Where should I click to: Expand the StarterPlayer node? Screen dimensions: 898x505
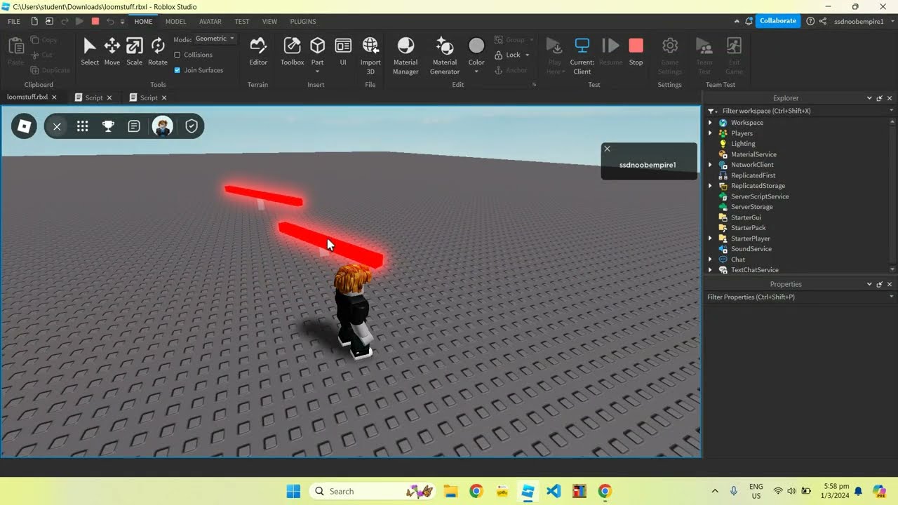(x=711, y=238)
